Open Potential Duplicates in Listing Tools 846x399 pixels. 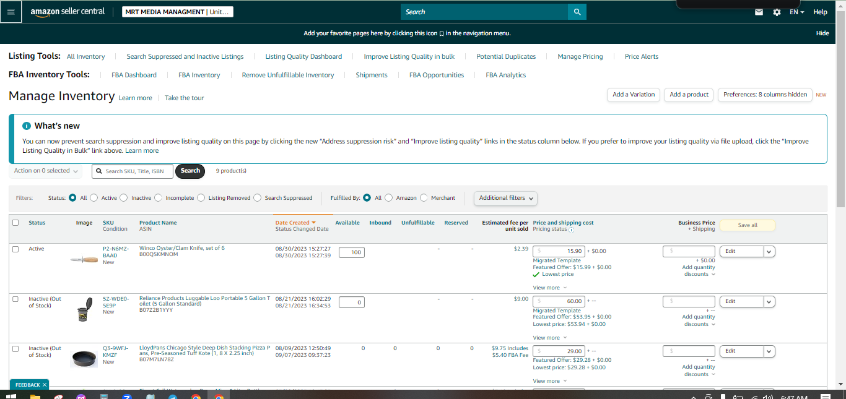coord(506,56)
